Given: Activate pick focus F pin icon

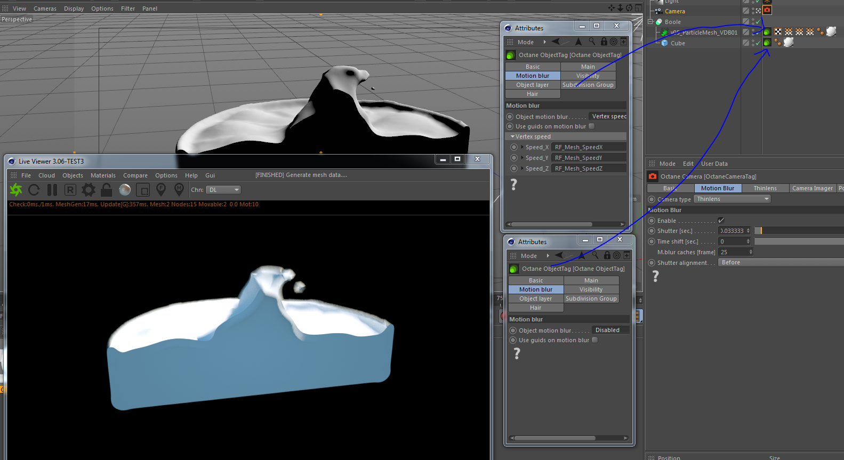Looking at the screenshot, I should (x=161, y=190).
